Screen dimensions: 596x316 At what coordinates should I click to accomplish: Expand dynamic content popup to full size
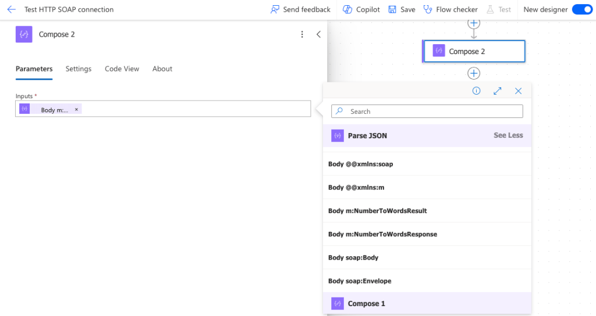(497, 91)
